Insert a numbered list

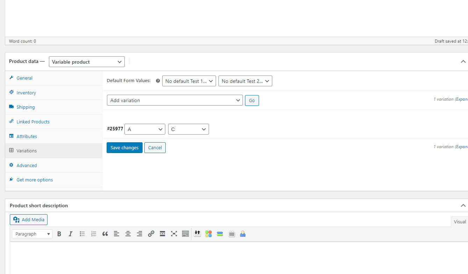[x=93, y=234]
